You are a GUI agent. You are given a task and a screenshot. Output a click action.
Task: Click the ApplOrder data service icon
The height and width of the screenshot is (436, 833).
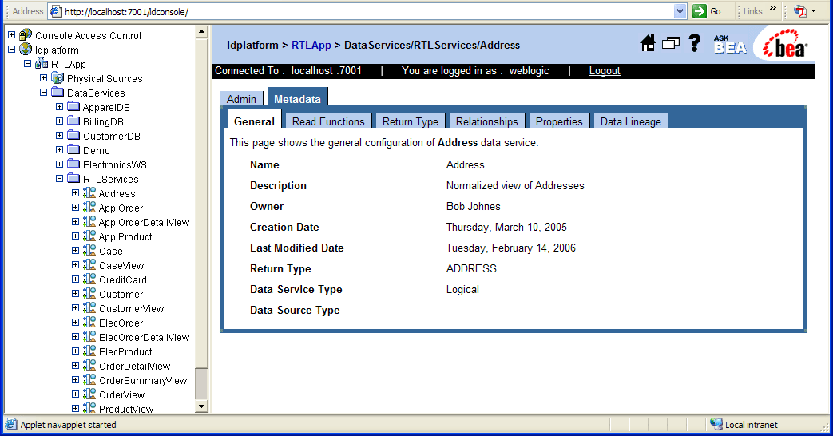click(x=89, y=207)
